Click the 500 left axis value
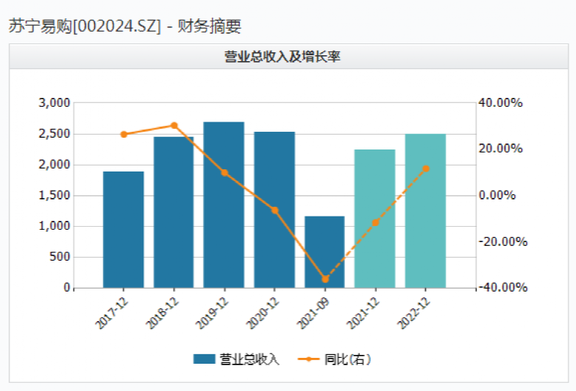This screenshot has width=576, height=391. coord(60,256)
